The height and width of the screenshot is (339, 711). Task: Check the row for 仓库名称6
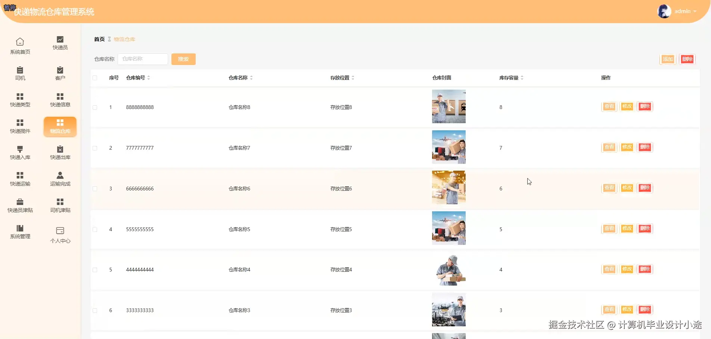click(x=95, y=189)
